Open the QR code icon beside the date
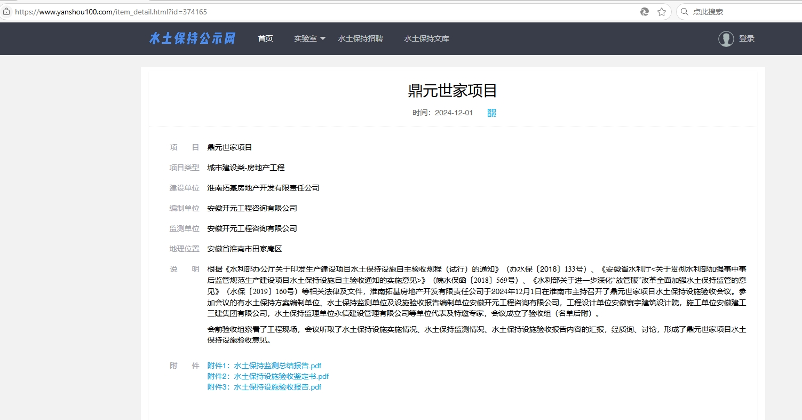This screenshot has width=802, height=420. pyautogui.click(x=491, y=113)
